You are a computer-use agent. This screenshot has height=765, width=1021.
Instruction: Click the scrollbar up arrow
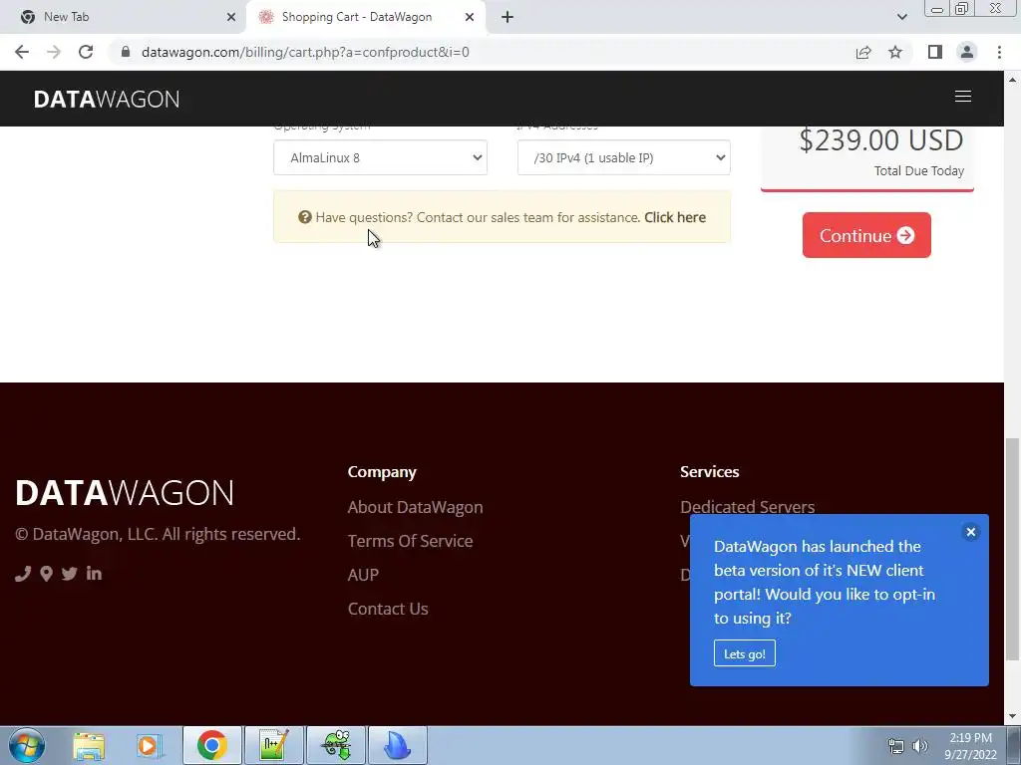(1012, 80)
